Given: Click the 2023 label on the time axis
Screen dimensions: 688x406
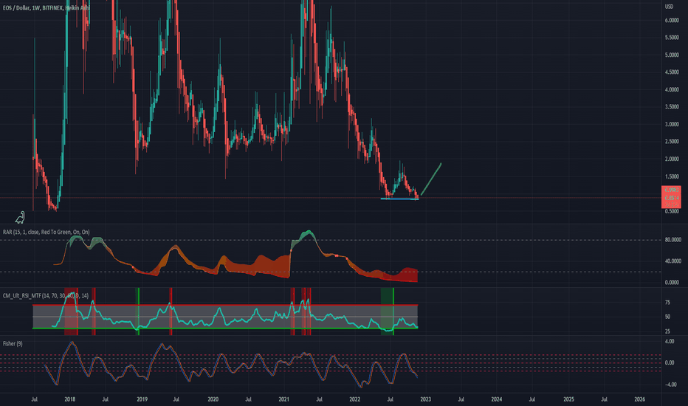Looking at the screenshot, I should point(426,399).
